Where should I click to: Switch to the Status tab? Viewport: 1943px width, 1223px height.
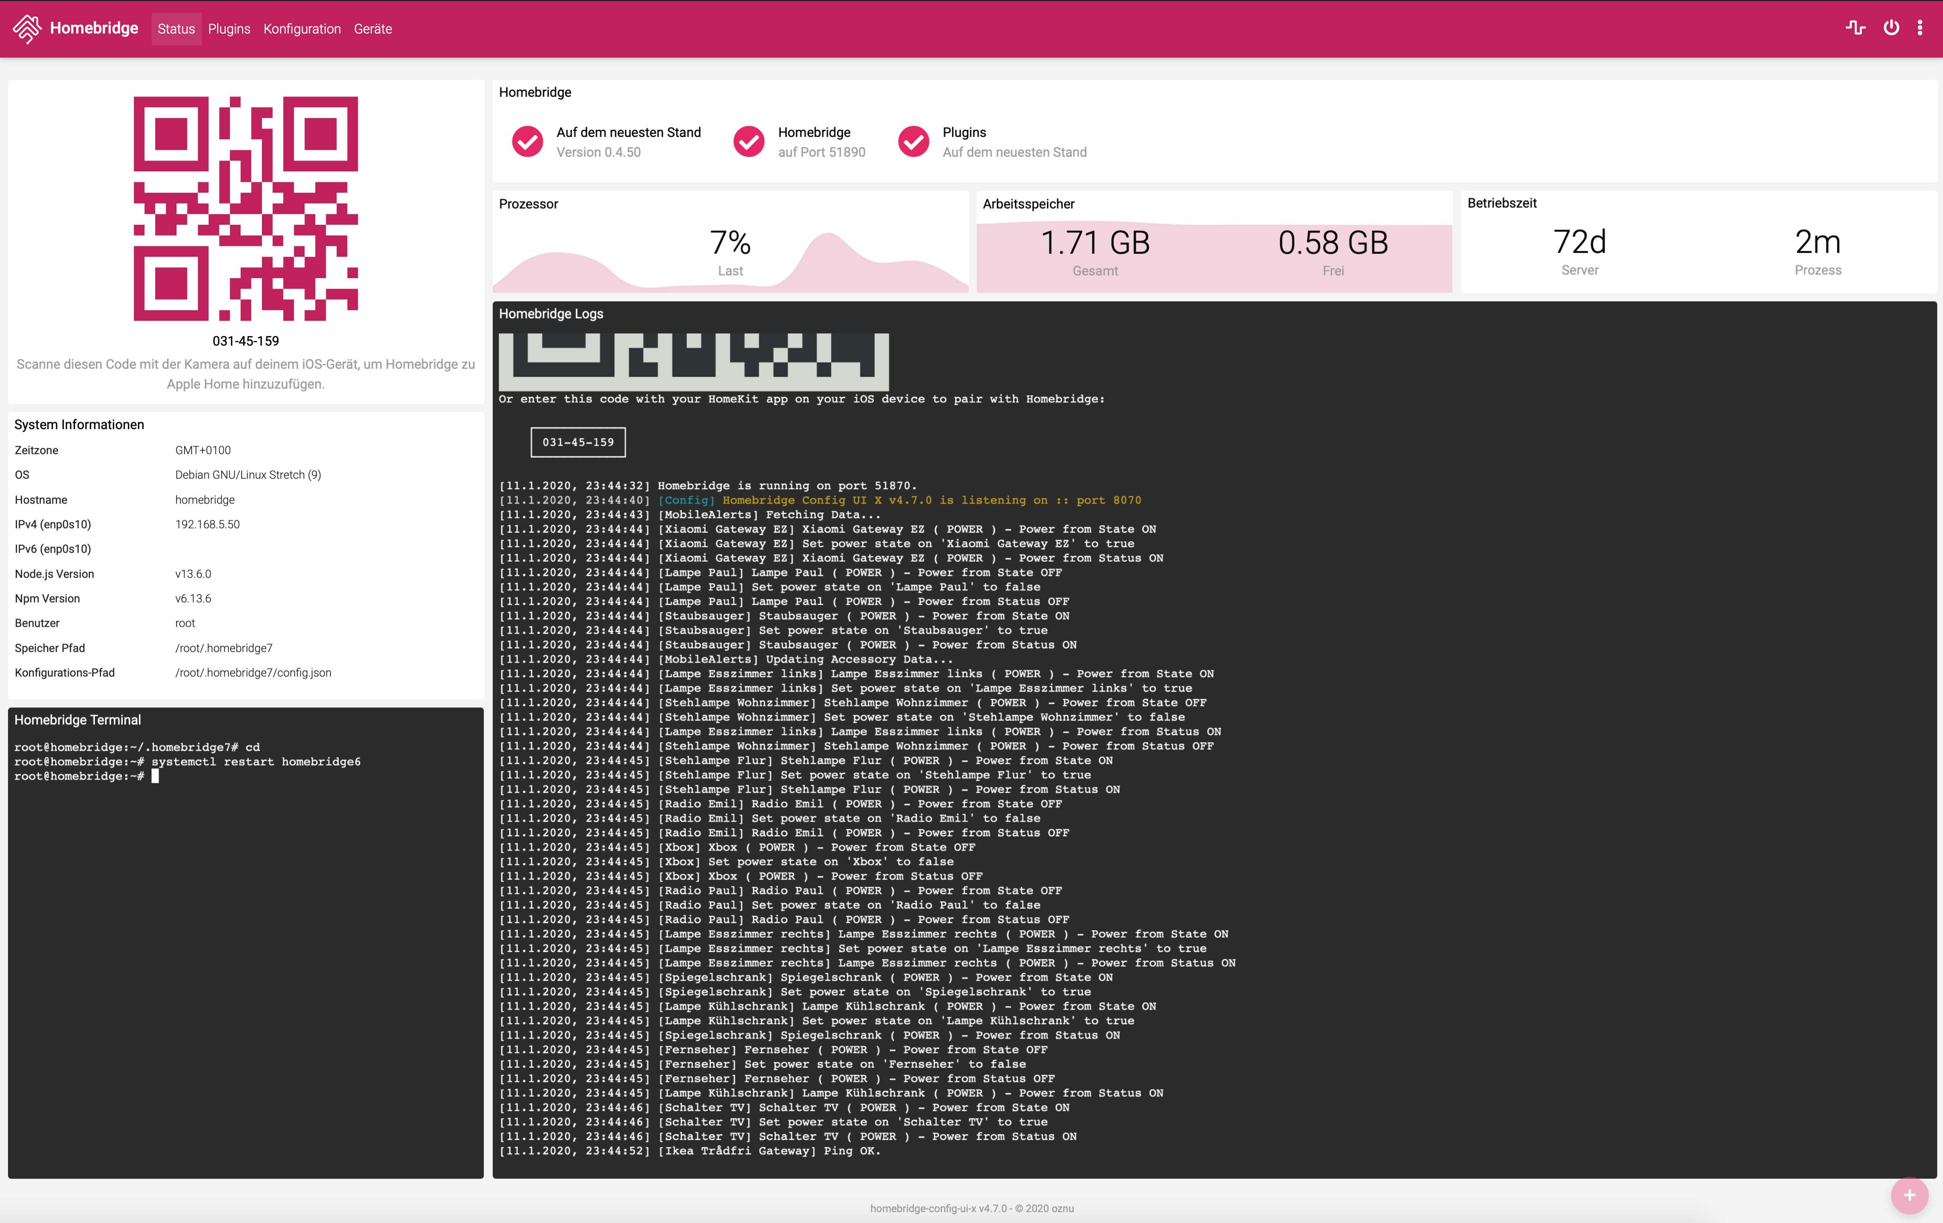(x=176, y=29)
